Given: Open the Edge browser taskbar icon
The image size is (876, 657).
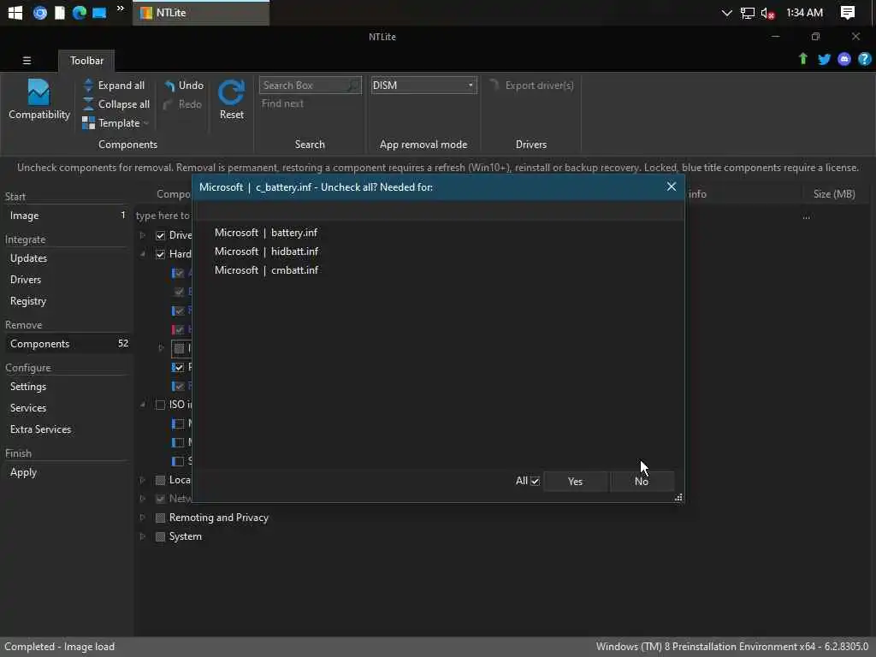Looking at the screenshot, I should point(80,12).
